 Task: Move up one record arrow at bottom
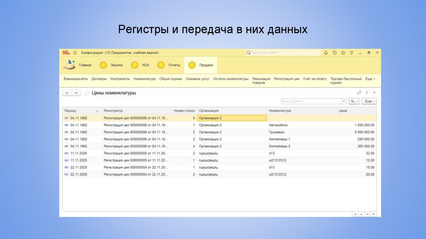(362, 214)
